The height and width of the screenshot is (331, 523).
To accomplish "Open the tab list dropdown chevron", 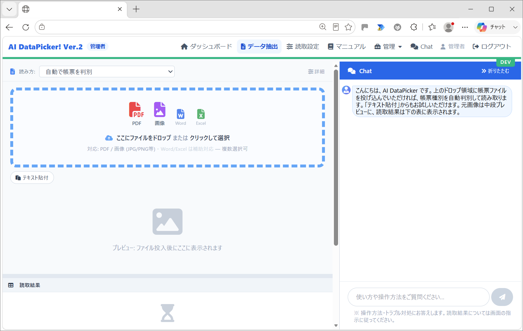I will pyautogui.click(x=9, y=9).
